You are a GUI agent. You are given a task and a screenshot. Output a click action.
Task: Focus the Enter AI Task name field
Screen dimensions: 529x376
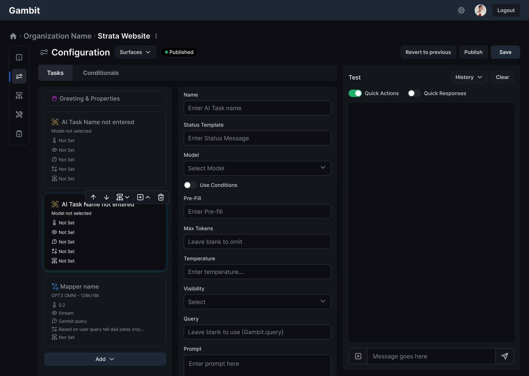pos(257,108)
